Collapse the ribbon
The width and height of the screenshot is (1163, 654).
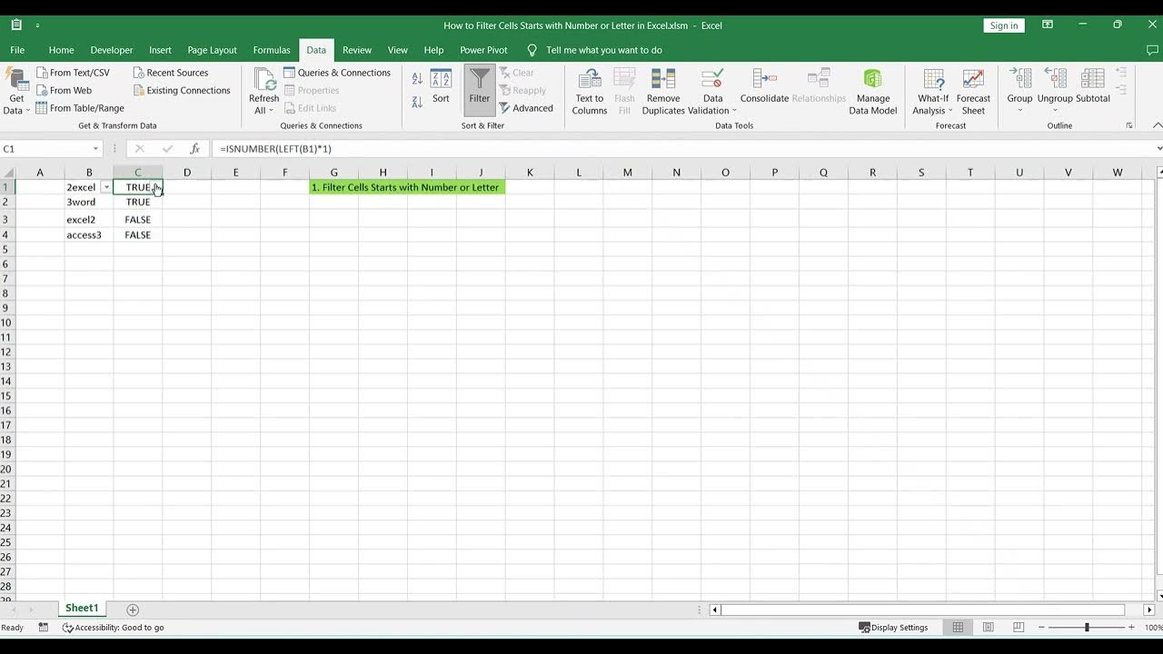tap(1157, 125)
